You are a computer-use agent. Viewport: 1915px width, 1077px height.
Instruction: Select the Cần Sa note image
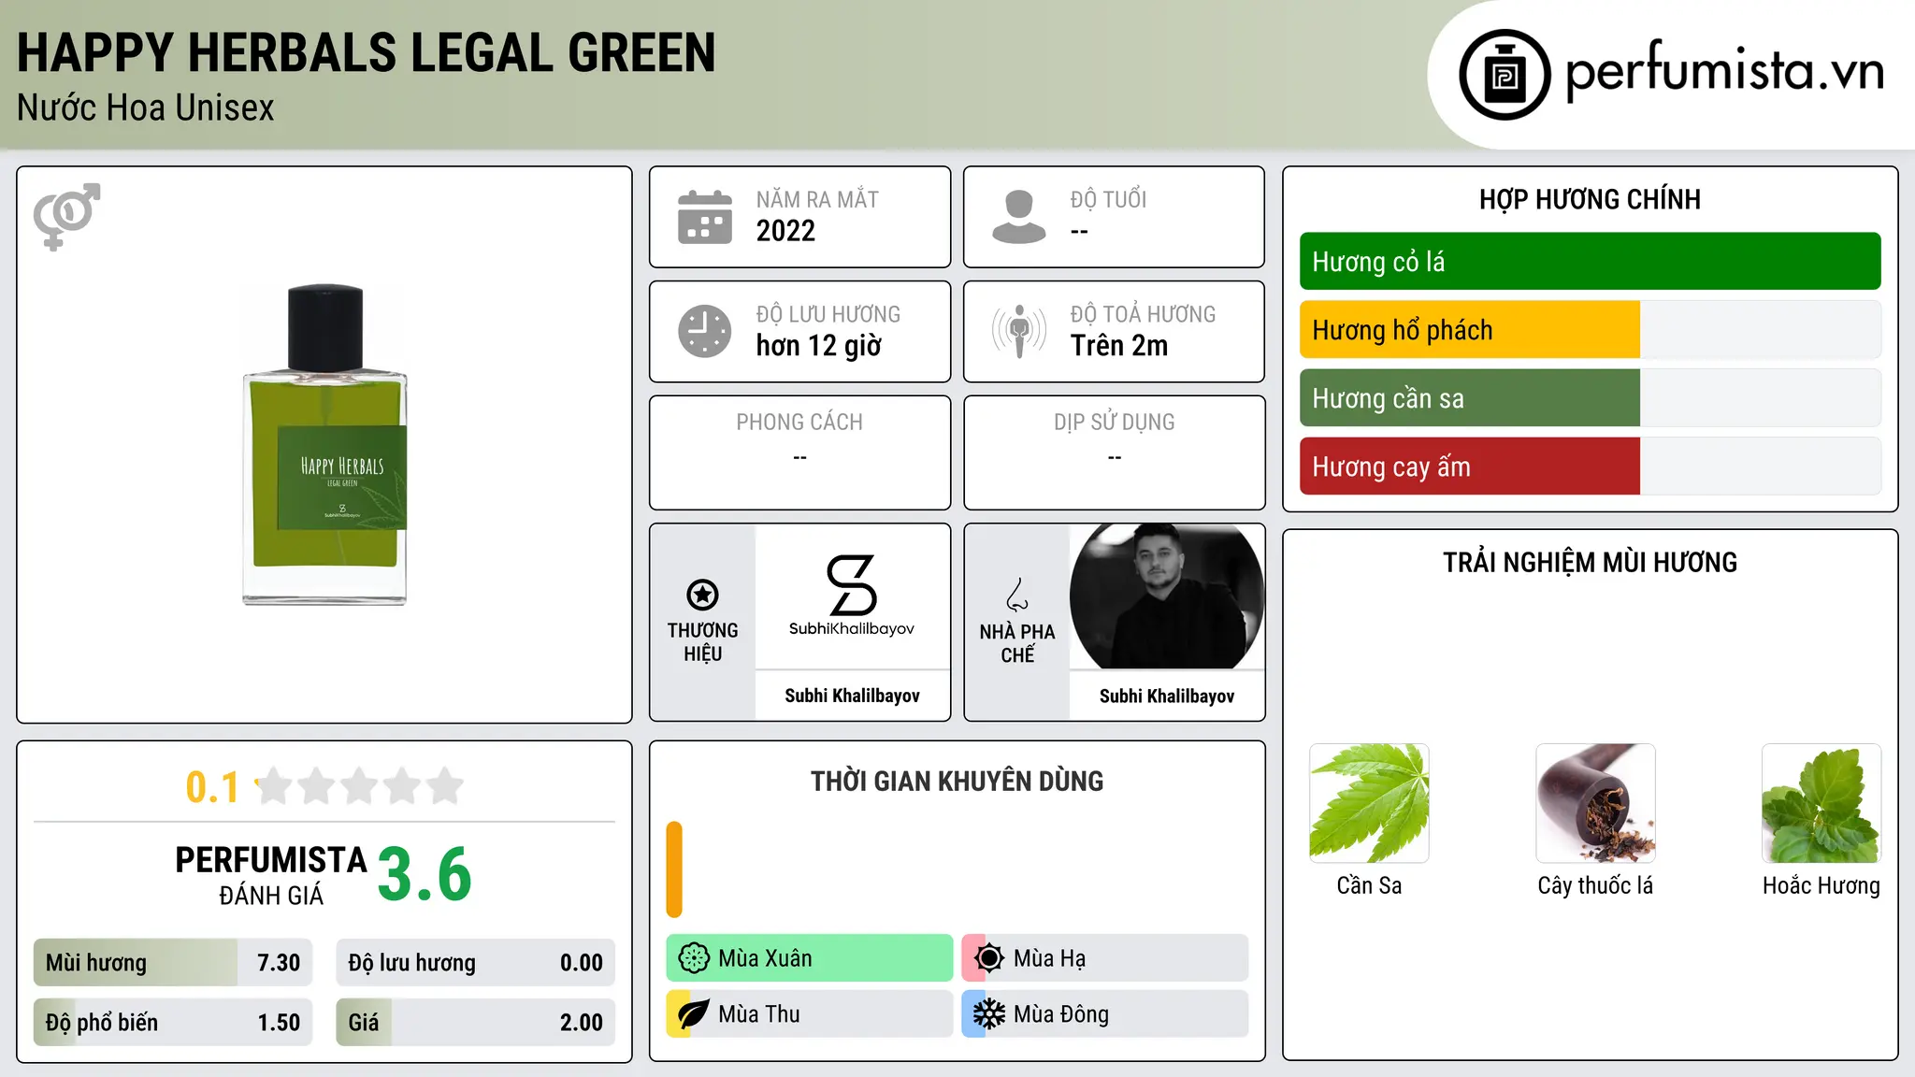pos(1369,803)
